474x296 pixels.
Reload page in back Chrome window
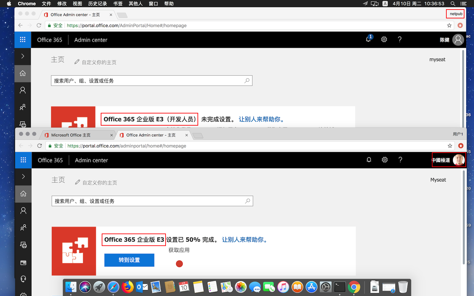pos(39,25)
